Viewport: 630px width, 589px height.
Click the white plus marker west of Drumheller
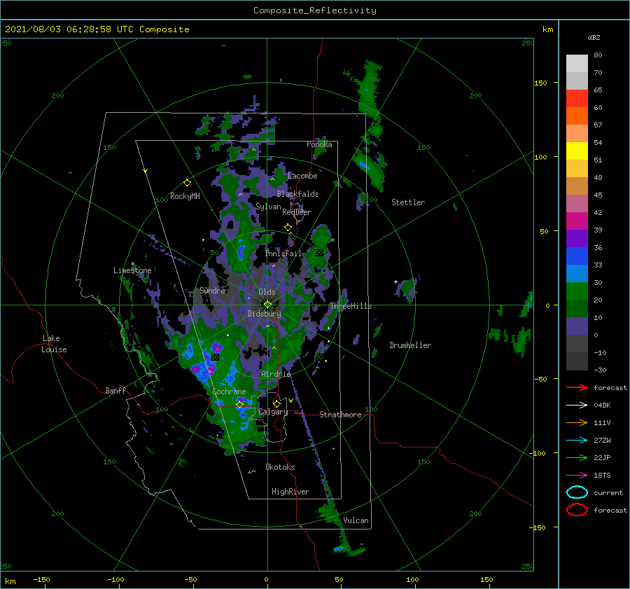(x=395, y=282)
